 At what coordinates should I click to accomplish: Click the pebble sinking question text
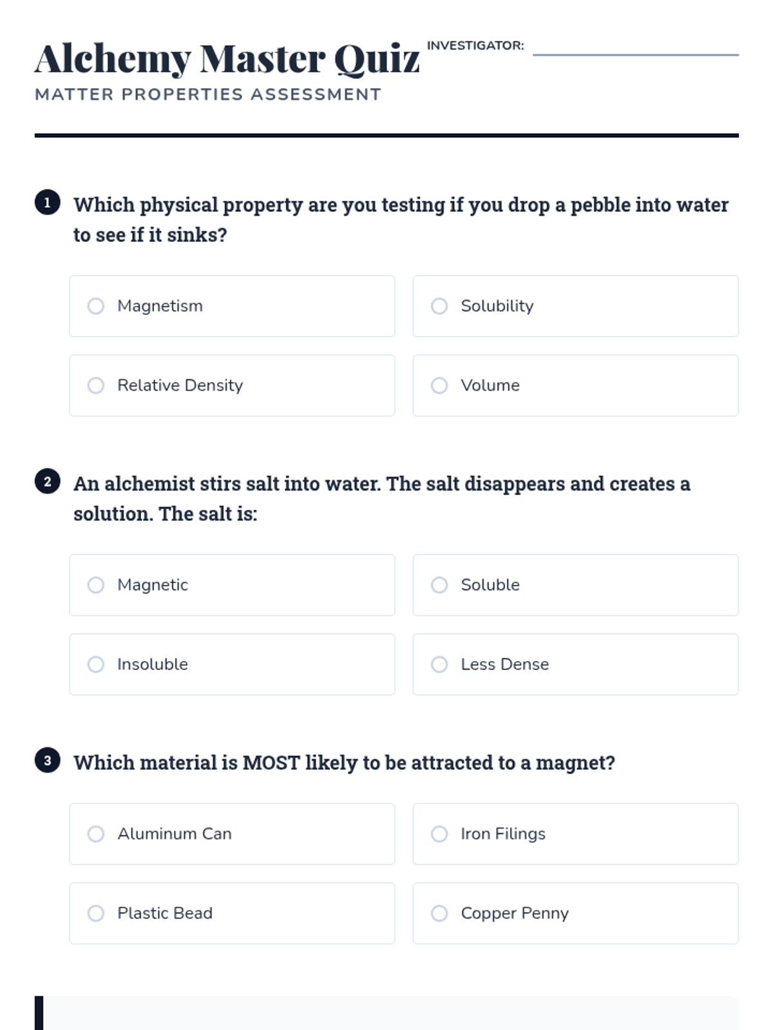point(400,220)
